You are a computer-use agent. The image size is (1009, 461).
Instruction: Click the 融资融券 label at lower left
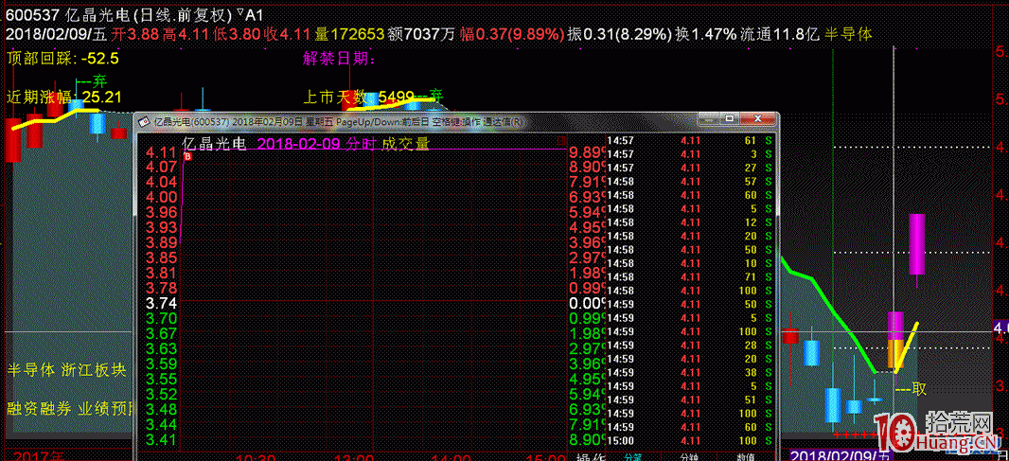click(39, 409)
